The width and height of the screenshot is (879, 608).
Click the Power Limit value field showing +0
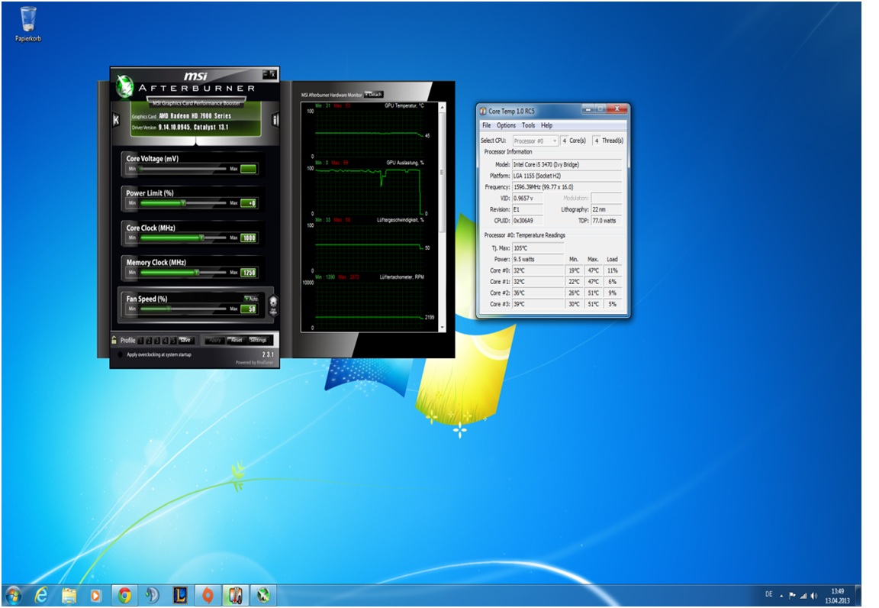[249, 203]
